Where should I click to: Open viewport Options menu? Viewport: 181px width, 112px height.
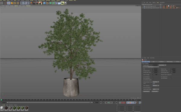point(16,6)
